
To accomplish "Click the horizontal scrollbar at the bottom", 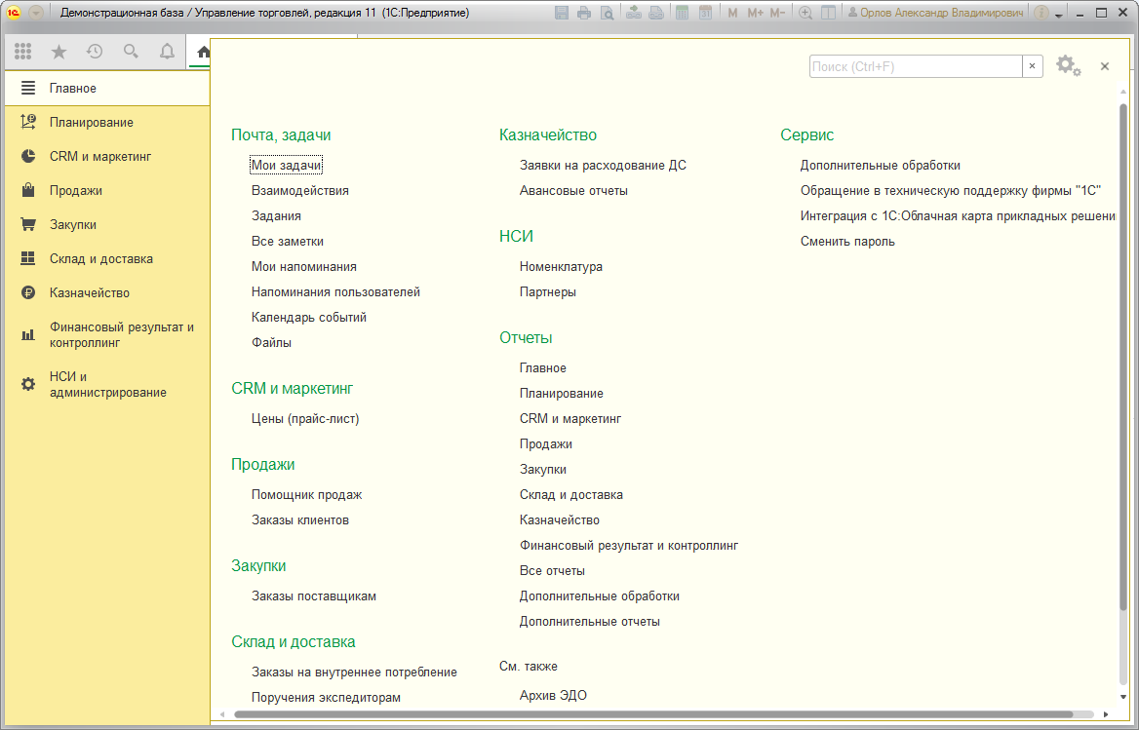I will [x=653, y=714].
